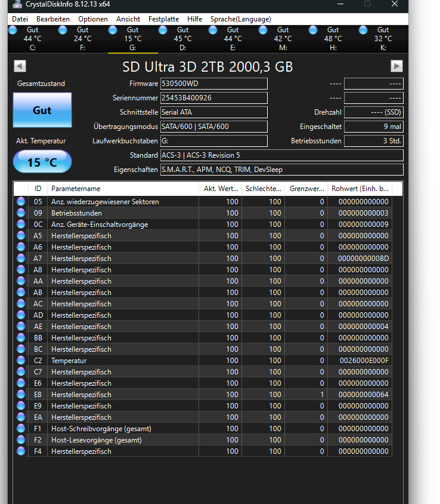
Task: Switch to the 24 °C F: drive tab
Action: click(82, 39)
